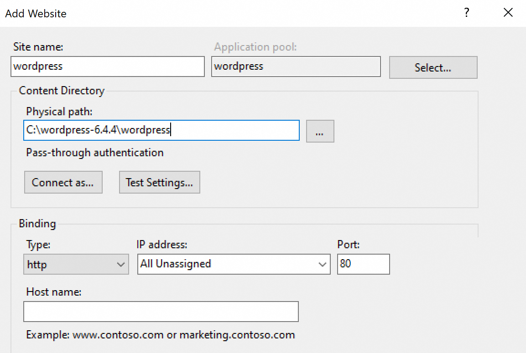Click the Pass-through authentication text

[95, 153]
